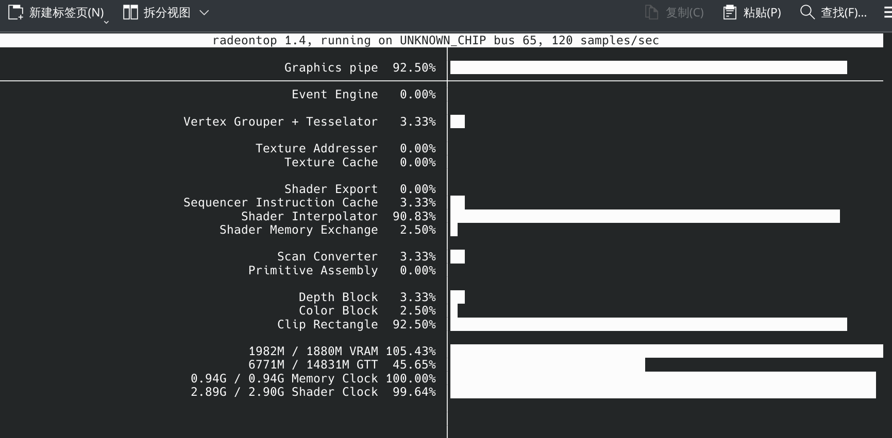Click the radeontop 1.4 header line
This screenshot has height=438, width=892.
pos(436,41)
